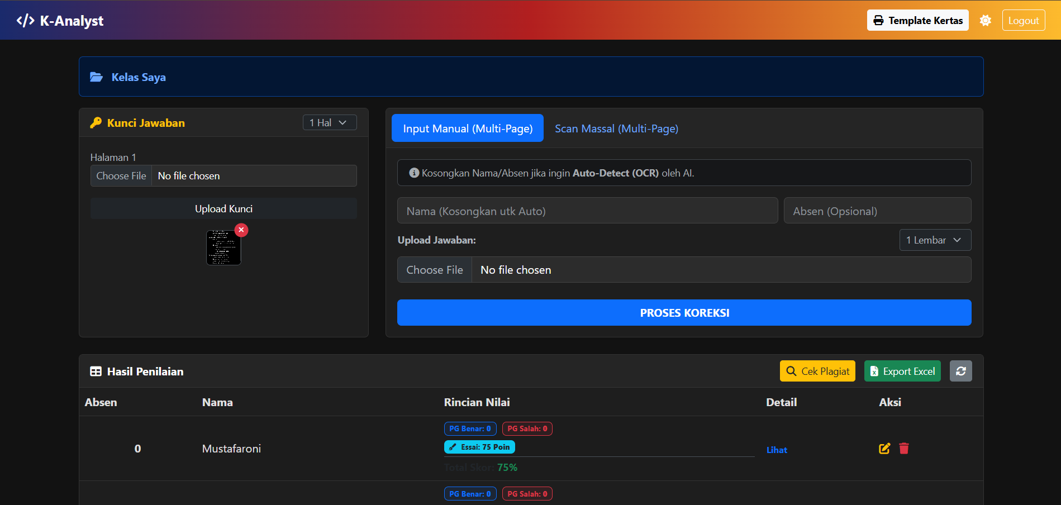Run Cek Plagiat check
The height and width of the screenshot is (505, 1061).
pyautogui.click(x=817, y=371)
